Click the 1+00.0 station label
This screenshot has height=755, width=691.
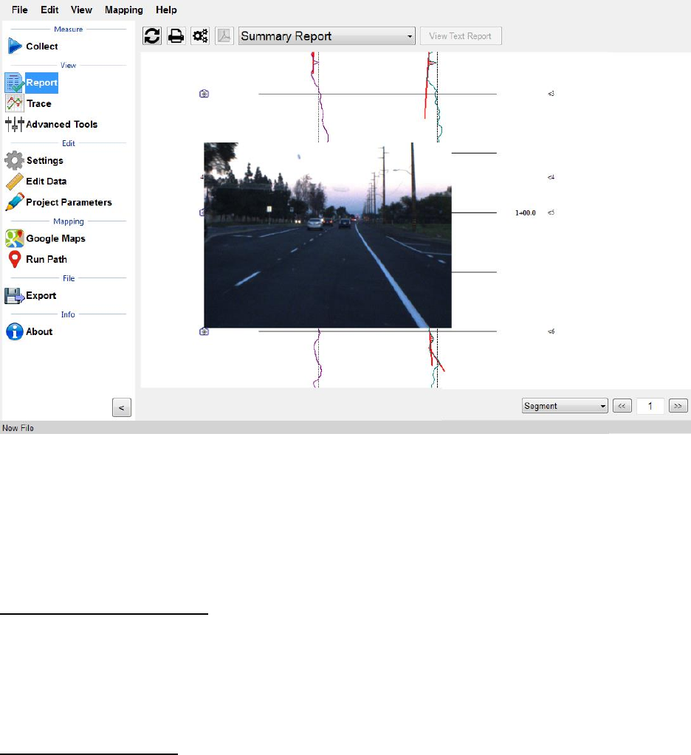[526, 213]
